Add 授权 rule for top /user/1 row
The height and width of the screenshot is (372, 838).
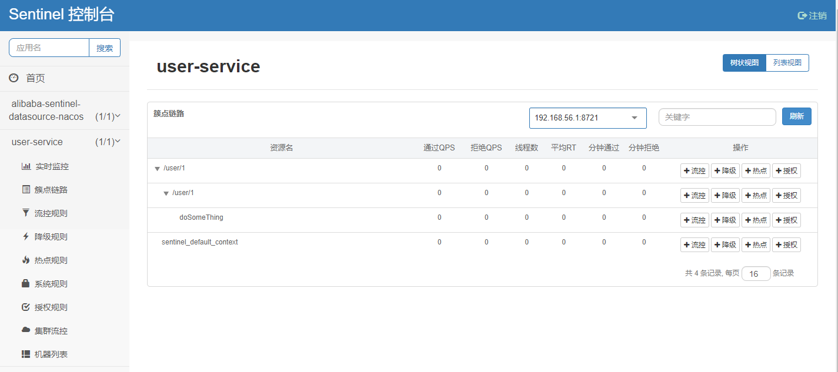(x=786, y=170)
